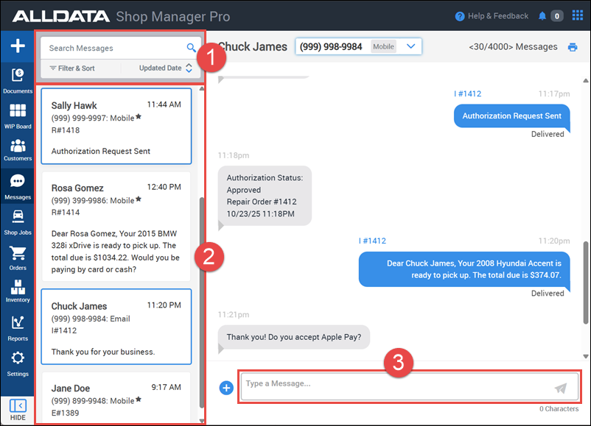
Task: Open invoice link I #1412 at 11:17pm
Action: pos(467,93)
